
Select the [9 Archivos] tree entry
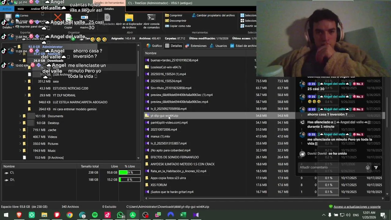(x=56, y=158)
